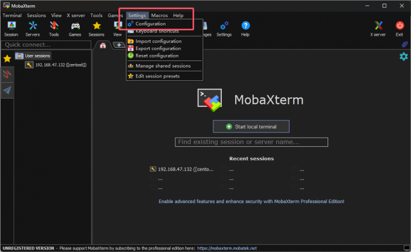This screenshot has width=411, height=252.
Task: Click the monitor icon in status bar
Action: pyautogui.click(x=407, y=248)
